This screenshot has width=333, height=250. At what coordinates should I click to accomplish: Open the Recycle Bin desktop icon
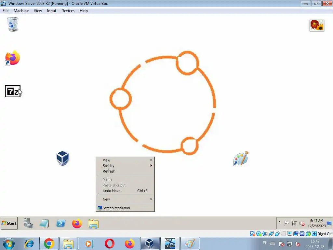(x=13, y=24)
